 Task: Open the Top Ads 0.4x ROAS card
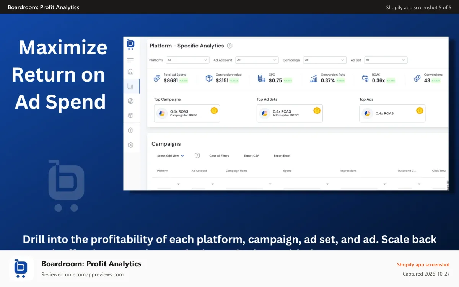click(x=392, y=114)
